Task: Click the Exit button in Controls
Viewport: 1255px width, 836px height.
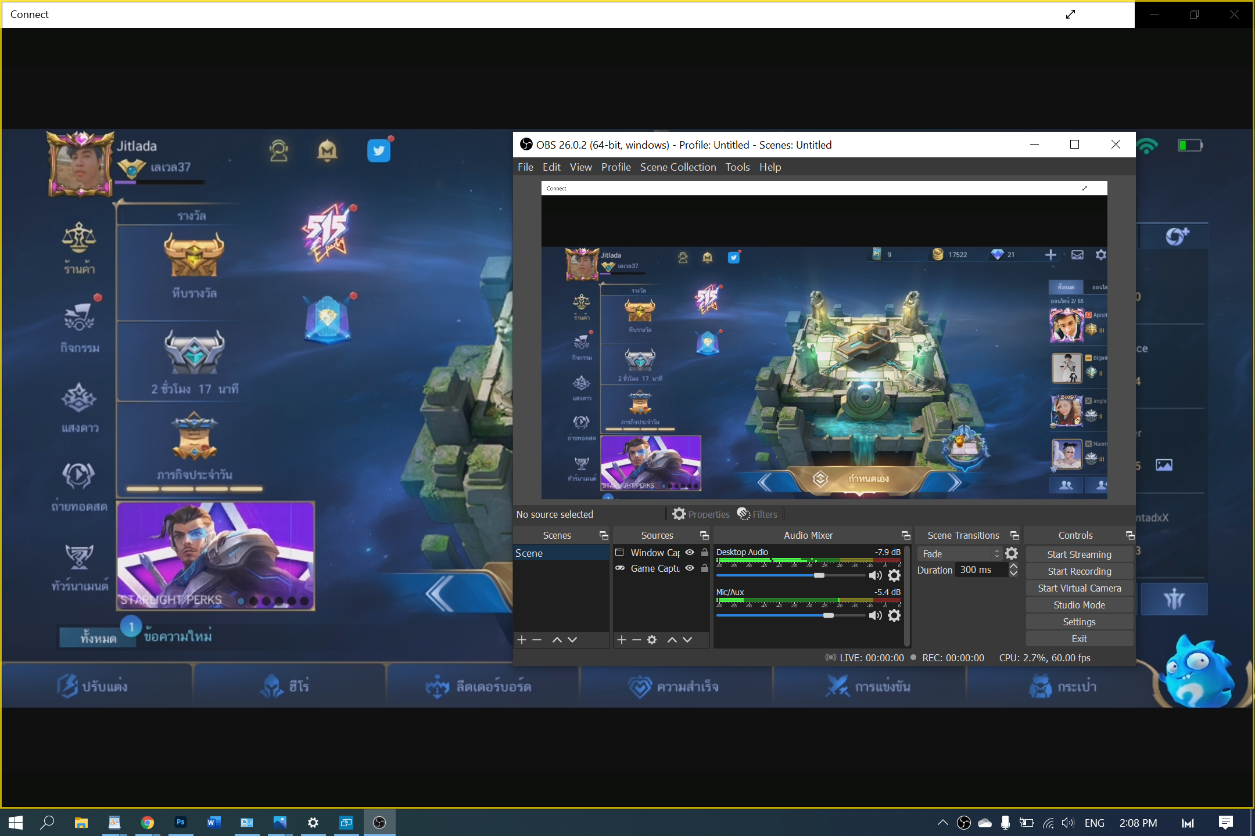Action: pos(1079,639)
